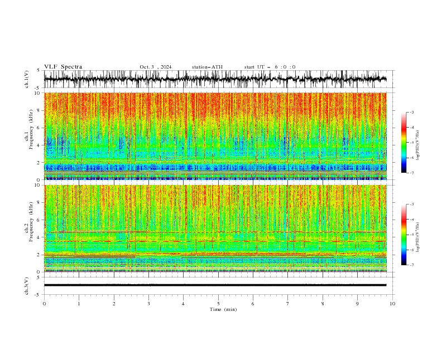Click the upper log(PSD)(V²/Hz) colorbar label
The width and height of the screenshot is (442, 341).
[418, 145]
